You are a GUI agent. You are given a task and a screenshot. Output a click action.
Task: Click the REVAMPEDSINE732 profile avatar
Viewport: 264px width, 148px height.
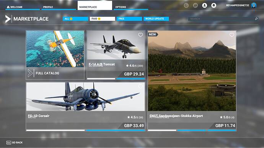pos(254,5)
